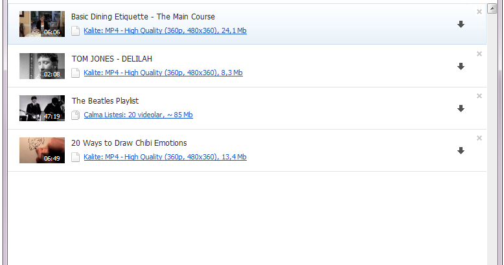
Task: Remove 20 Ways to Draw Chibi Emotions item
Action: click(479, 138)
